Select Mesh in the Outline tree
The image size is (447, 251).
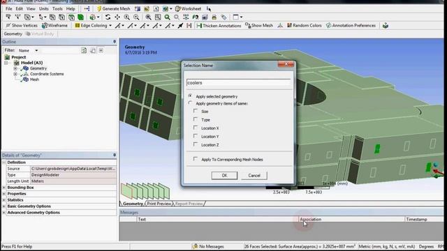34,79
